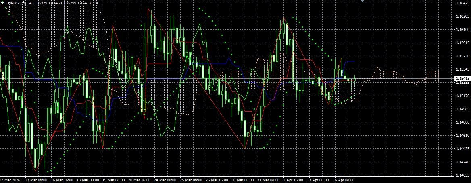Click price scale value 1.14985
Screen dimensions: 471x183
click(463, 109)
